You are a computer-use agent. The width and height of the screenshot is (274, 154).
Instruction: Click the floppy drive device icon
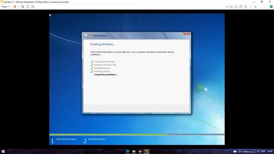(x=241, y=7)
